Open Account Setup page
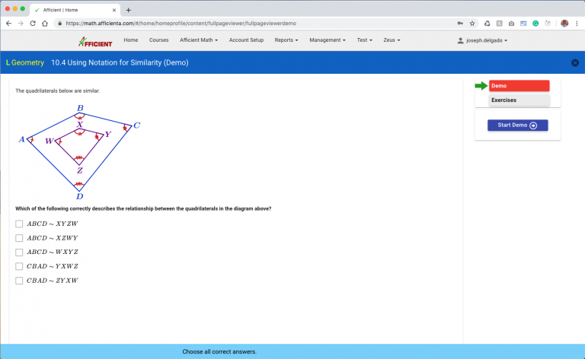This screenshot has width=585, height=359. [246, 40]
